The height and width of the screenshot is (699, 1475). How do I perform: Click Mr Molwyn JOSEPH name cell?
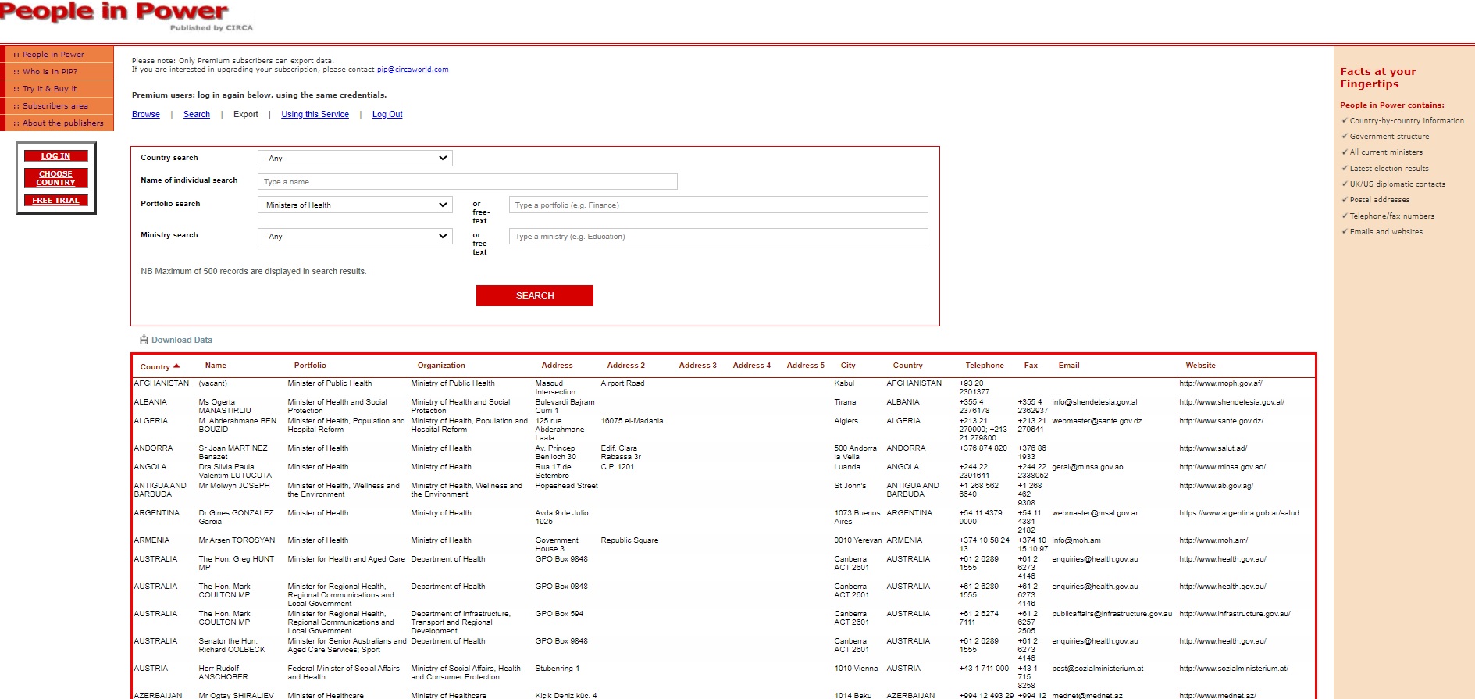coord(234,486)
